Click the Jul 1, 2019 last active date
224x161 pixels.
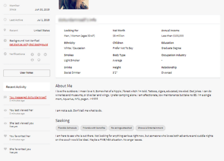[x=43, y=20]
